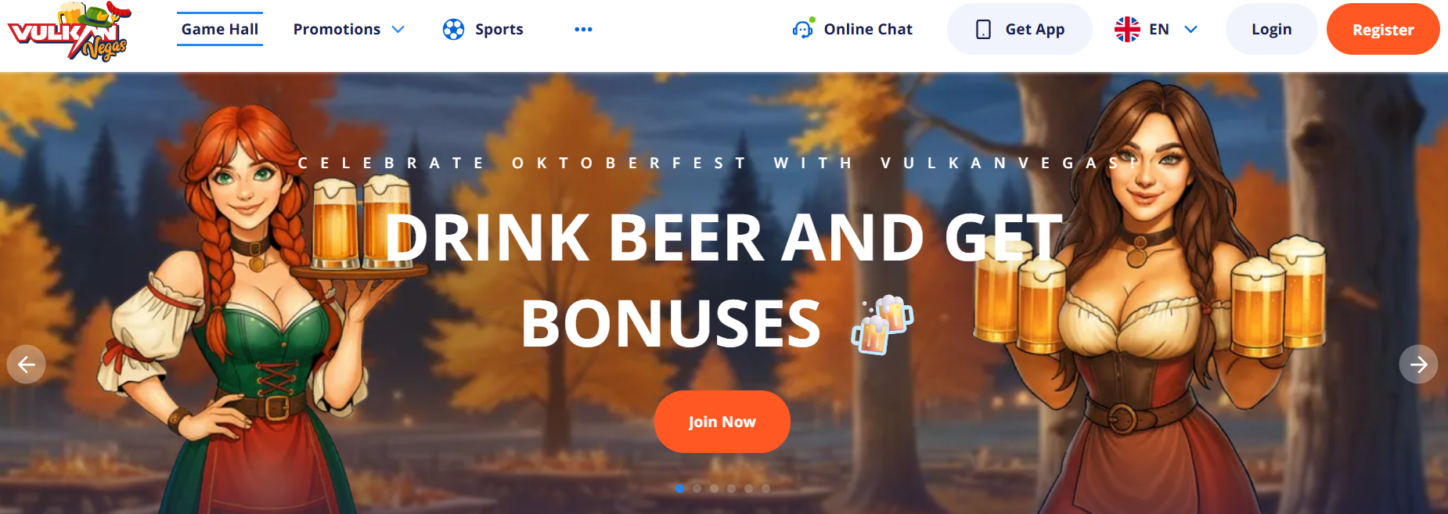The image size is (1448, 514).
Task: Expand the Promotions dropdown chevron
Action: coord(398,29)
